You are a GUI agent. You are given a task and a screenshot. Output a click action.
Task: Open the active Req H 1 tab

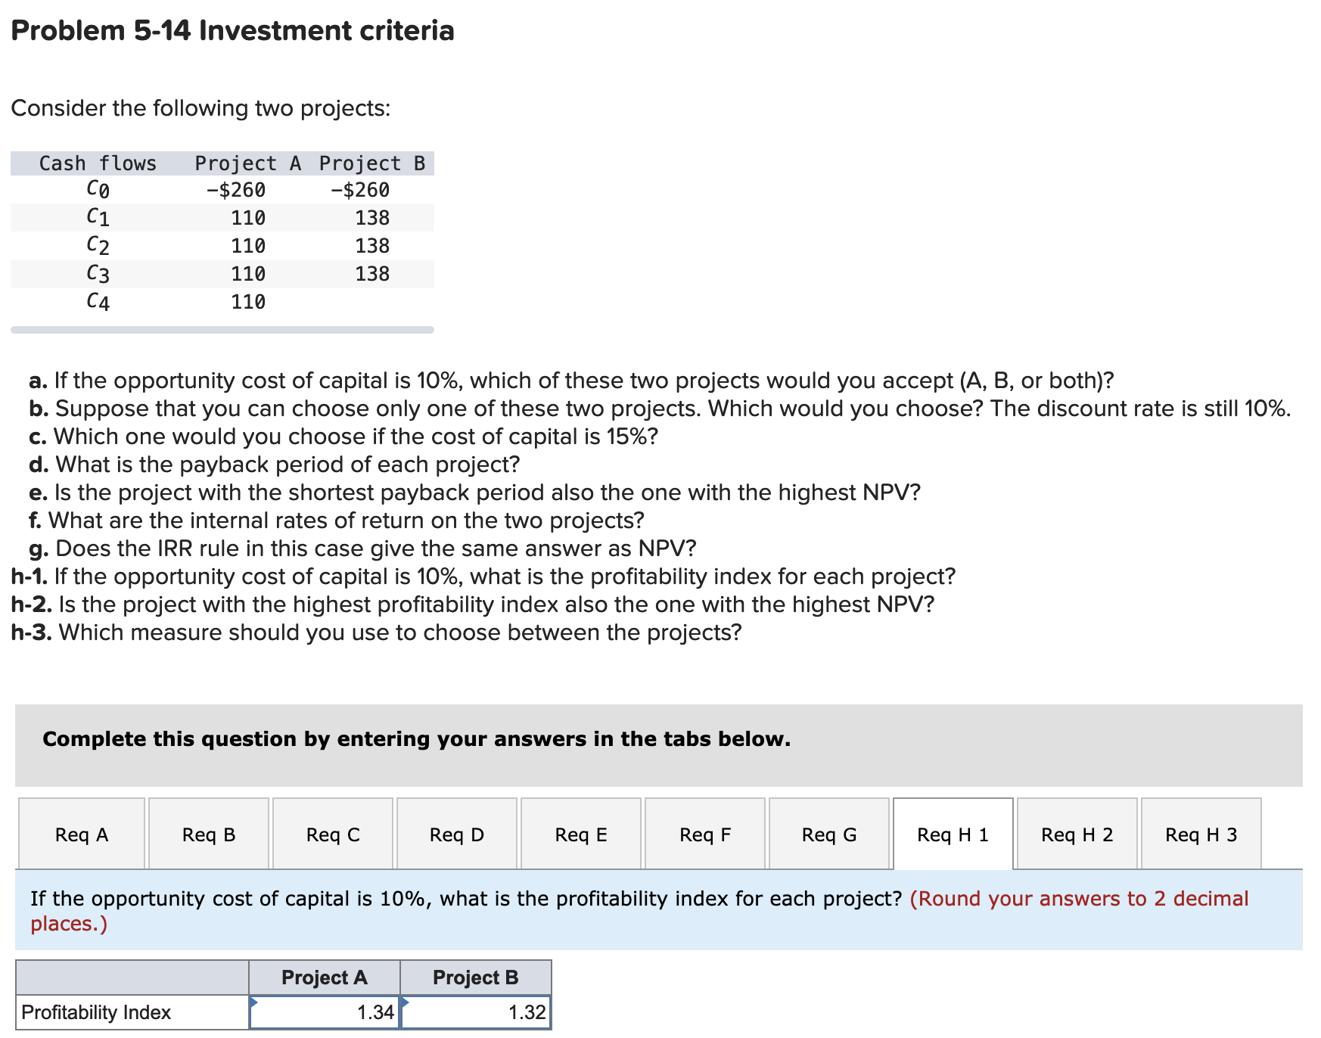(952, 834)
